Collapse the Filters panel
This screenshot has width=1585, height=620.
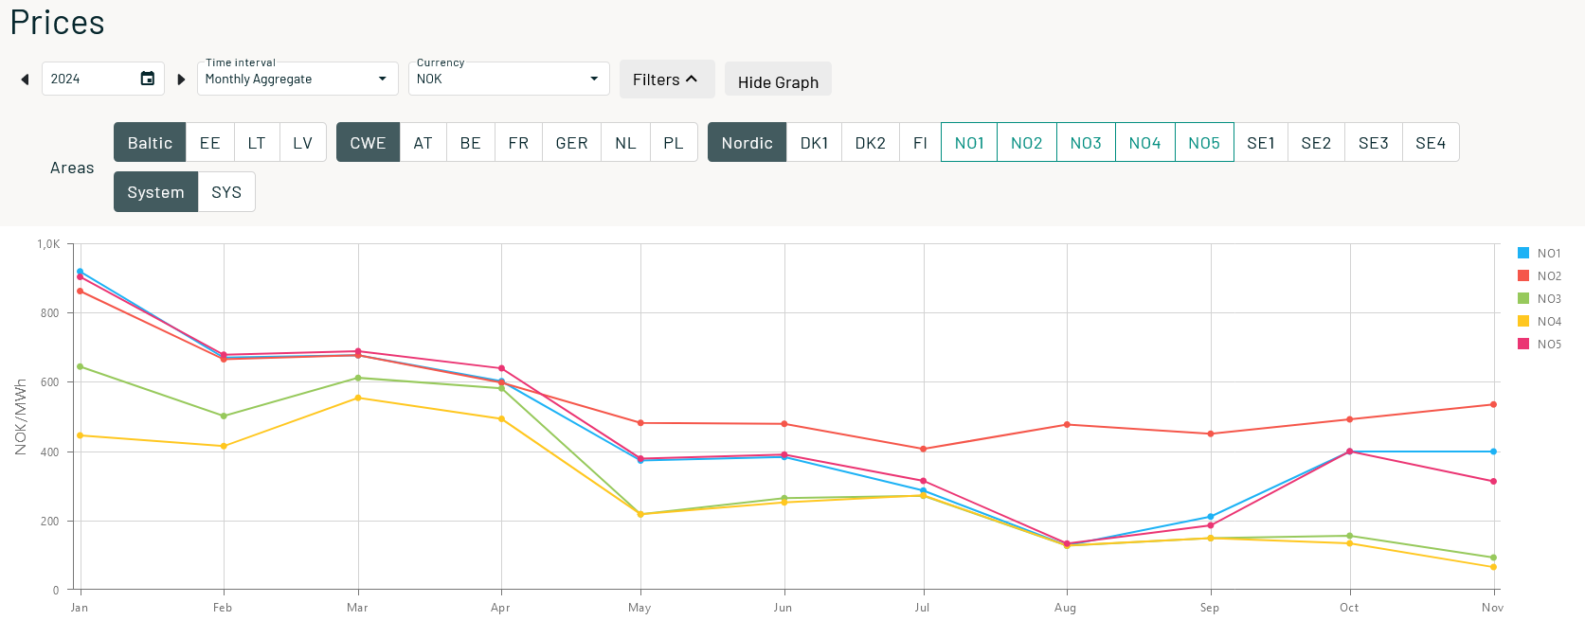[x=667, y=80]
